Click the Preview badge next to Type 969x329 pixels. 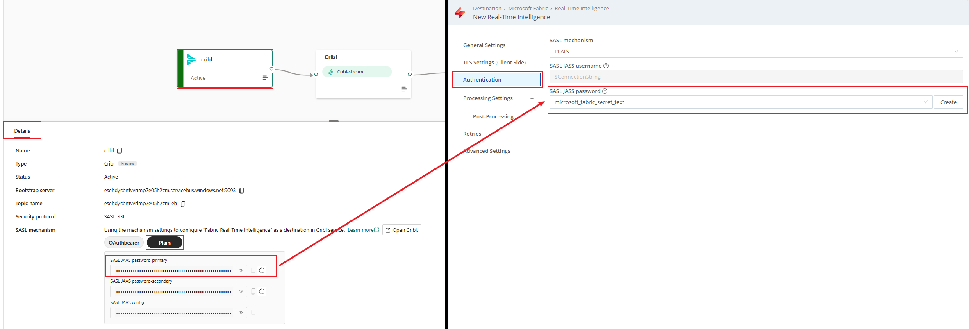click(127, 163)
